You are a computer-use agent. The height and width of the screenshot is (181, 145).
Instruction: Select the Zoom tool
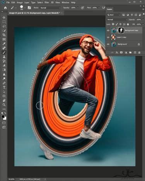[x=4, y=105]
